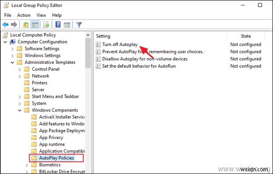
Task: Click the tree pane scroll up arrow
Action: 88,35
